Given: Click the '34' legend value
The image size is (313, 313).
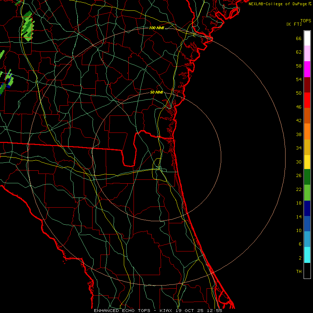Looking at the screenshot, I should coord(299,148).
